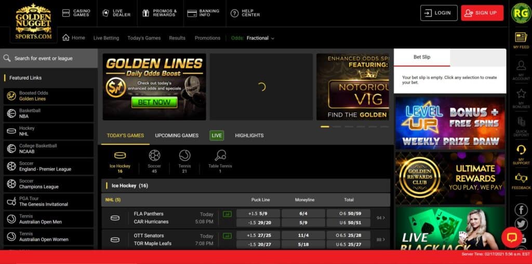Collapse the Ice Hockey (16) section

(246, 186)
